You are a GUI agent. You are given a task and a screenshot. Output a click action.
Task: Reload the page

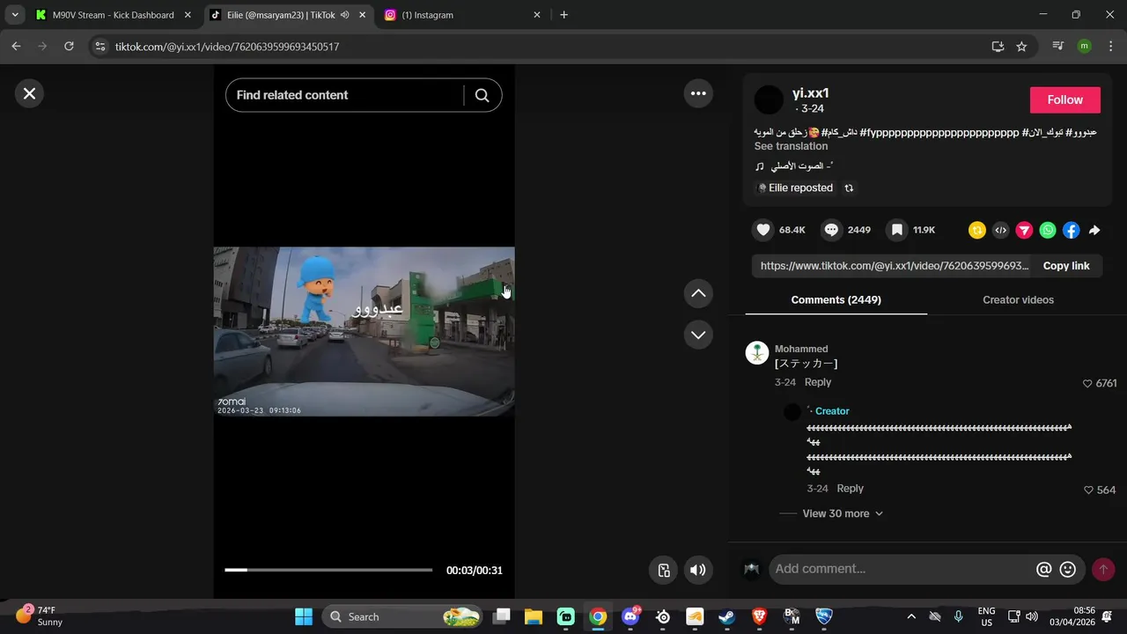coord(69,47)
